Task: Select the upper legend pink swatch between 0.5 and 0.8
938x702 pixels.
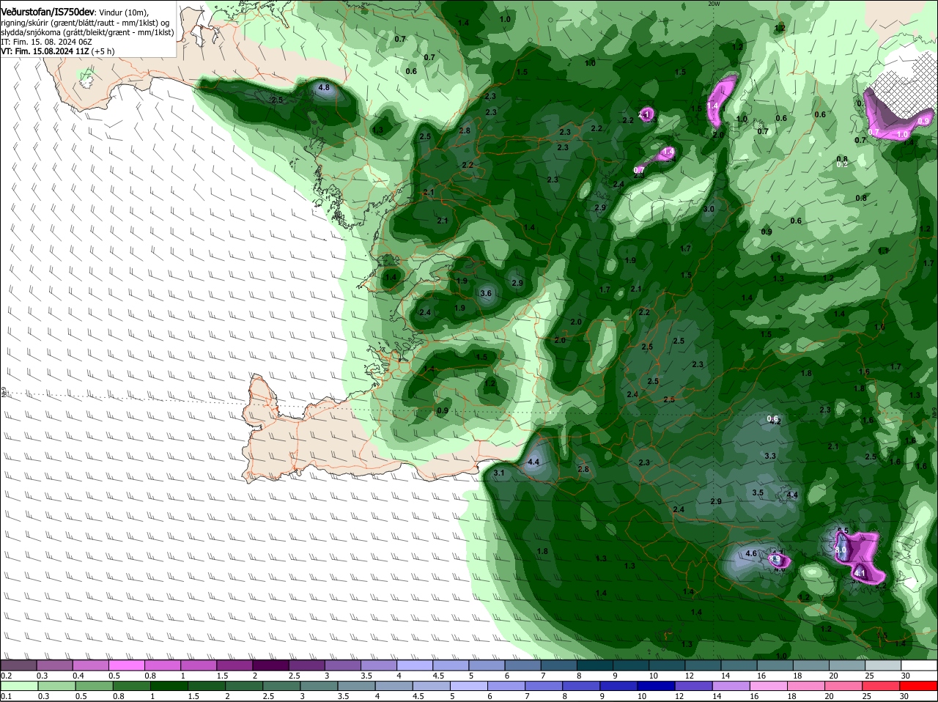Action: [x=125, y=665]
